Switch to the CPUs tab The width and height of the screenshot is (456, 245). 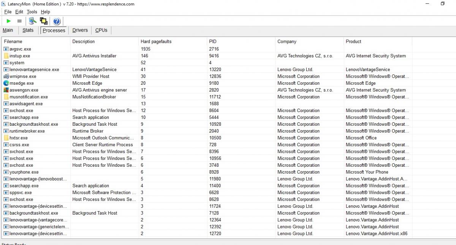pos(101,30)
